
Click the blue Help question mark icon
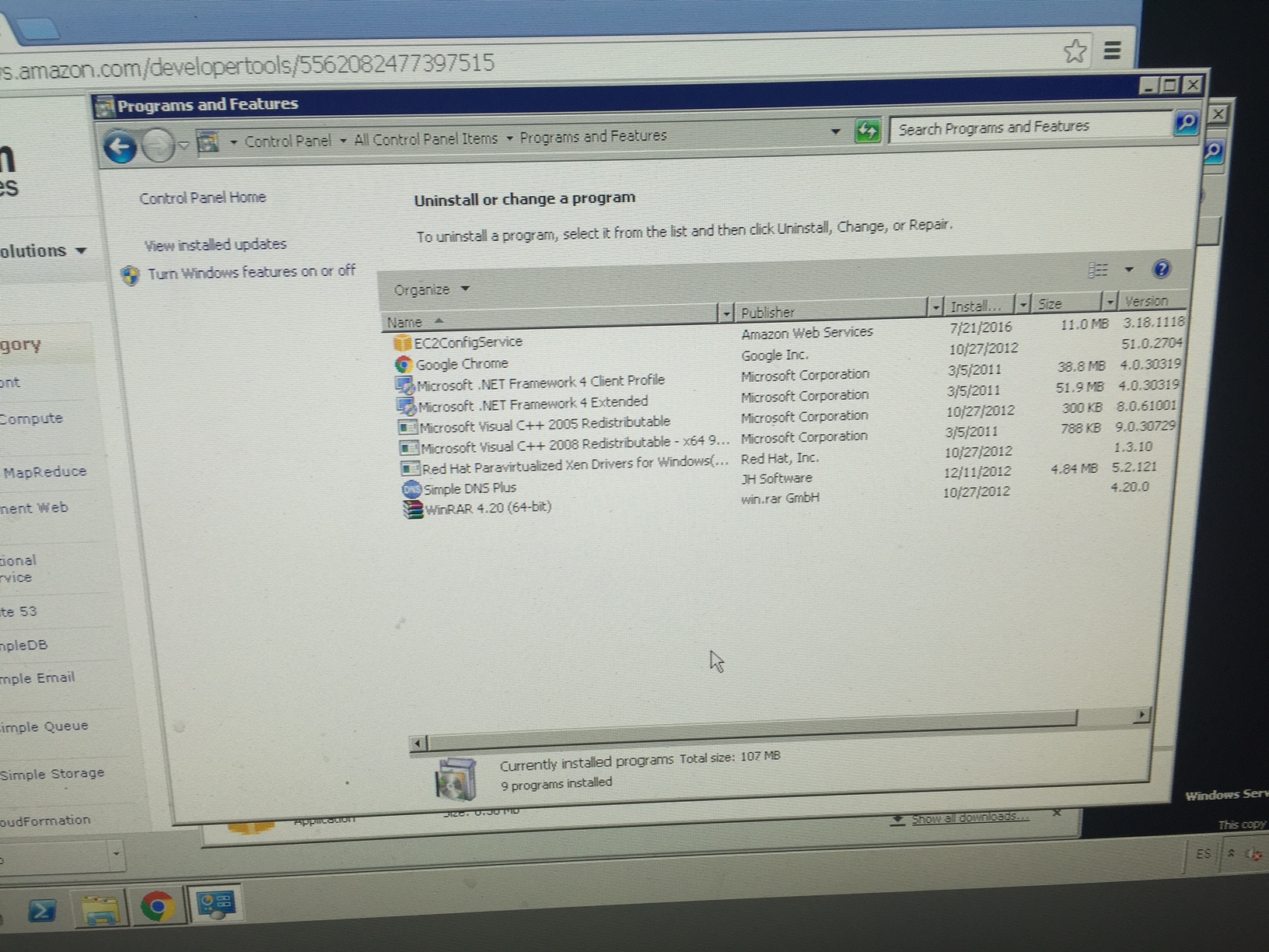[1162, 269]
